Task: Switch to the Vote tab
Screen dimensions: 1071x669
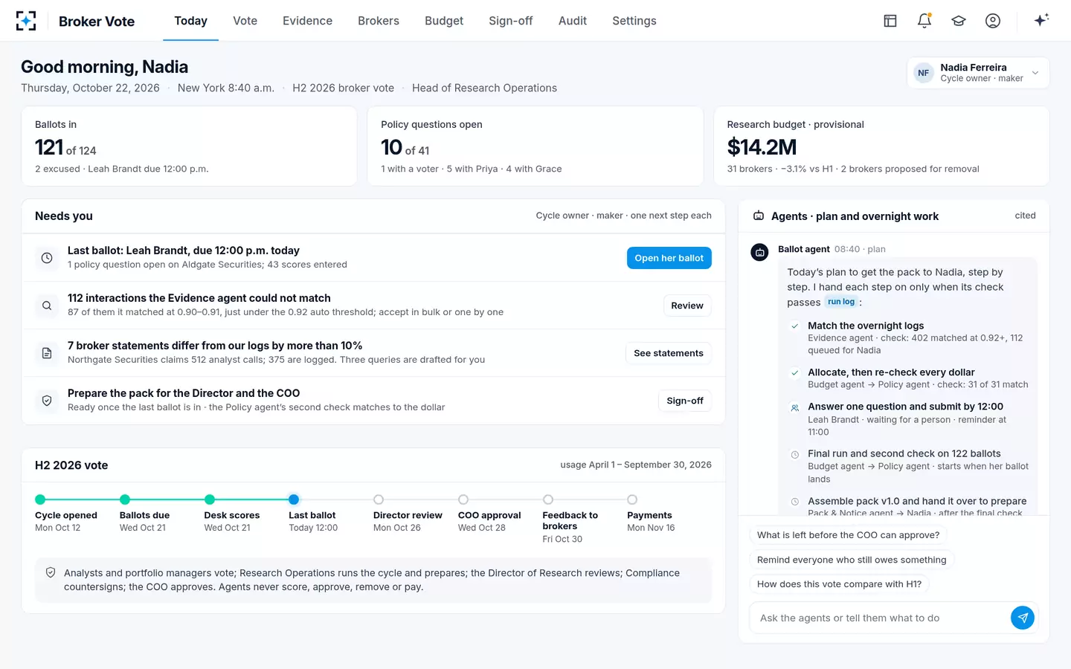Action: point(245,21)
